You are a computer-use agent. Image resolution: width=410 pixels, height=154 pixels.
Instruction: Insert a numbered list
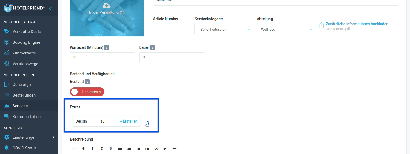tap(129, 149)
